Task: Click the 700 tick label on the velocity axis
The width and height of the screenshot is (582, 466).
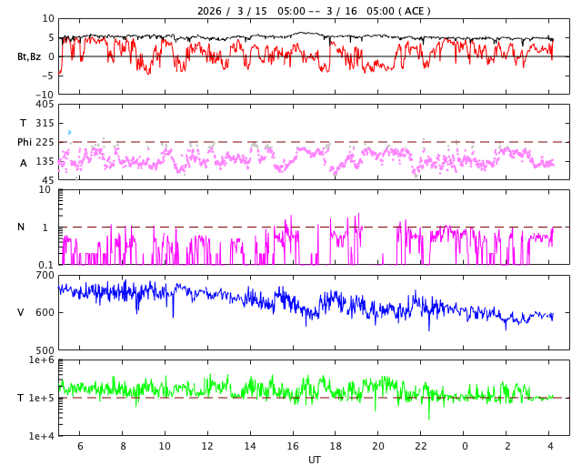Action: pyautogui.click(x=45, y=275)
